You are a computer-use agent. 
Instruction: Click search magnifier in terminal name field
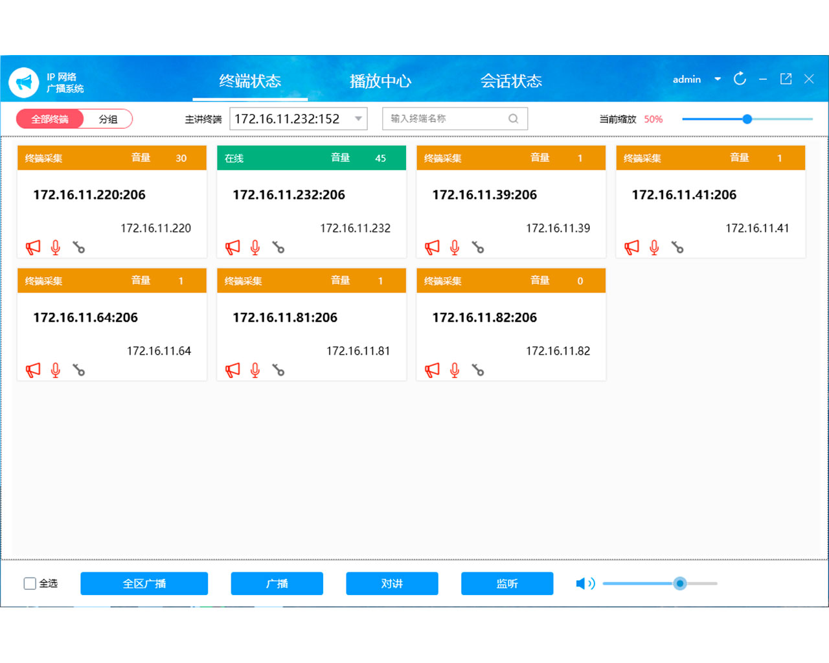(514, 118)
